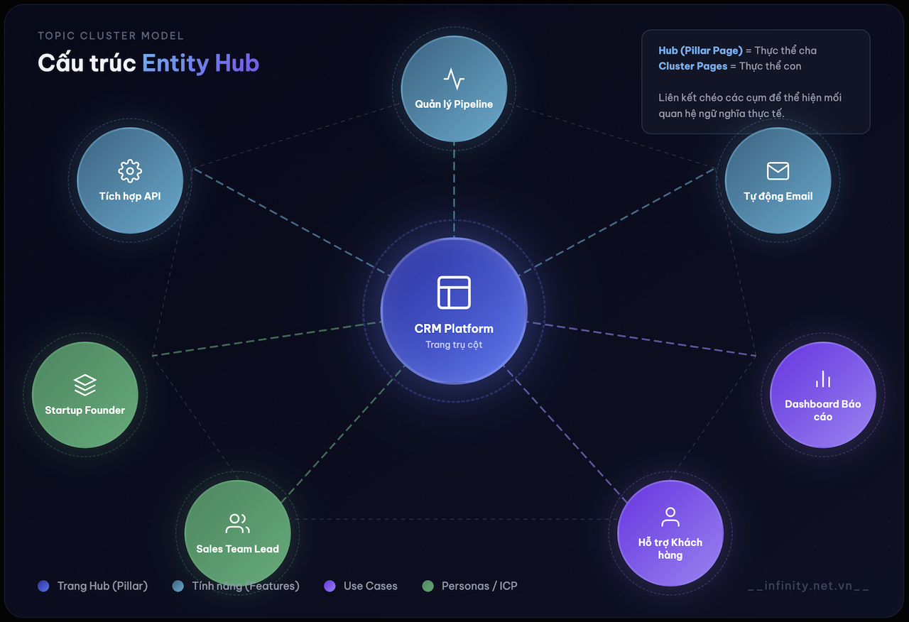Screen dimensions: 909x622
Task: Select the "Dashboard Báo cáo" node label
Action: [x=823, y=410]
